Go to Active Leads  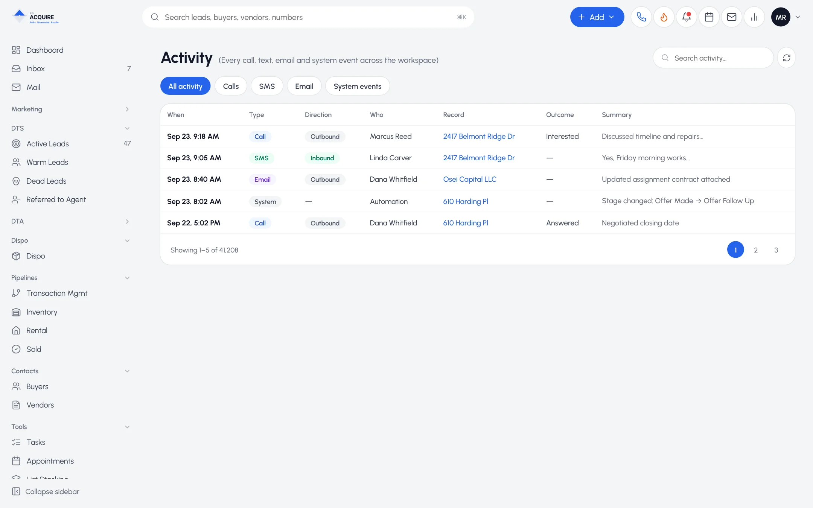tap(70, 144)
